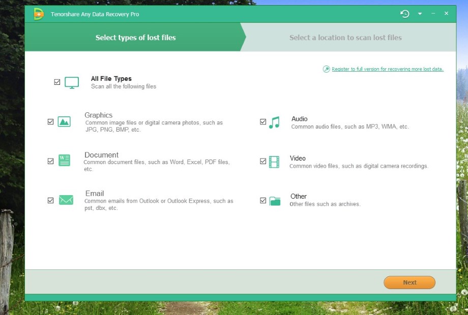
Task: Click the Video film strip icon
Action: point(274,162)
